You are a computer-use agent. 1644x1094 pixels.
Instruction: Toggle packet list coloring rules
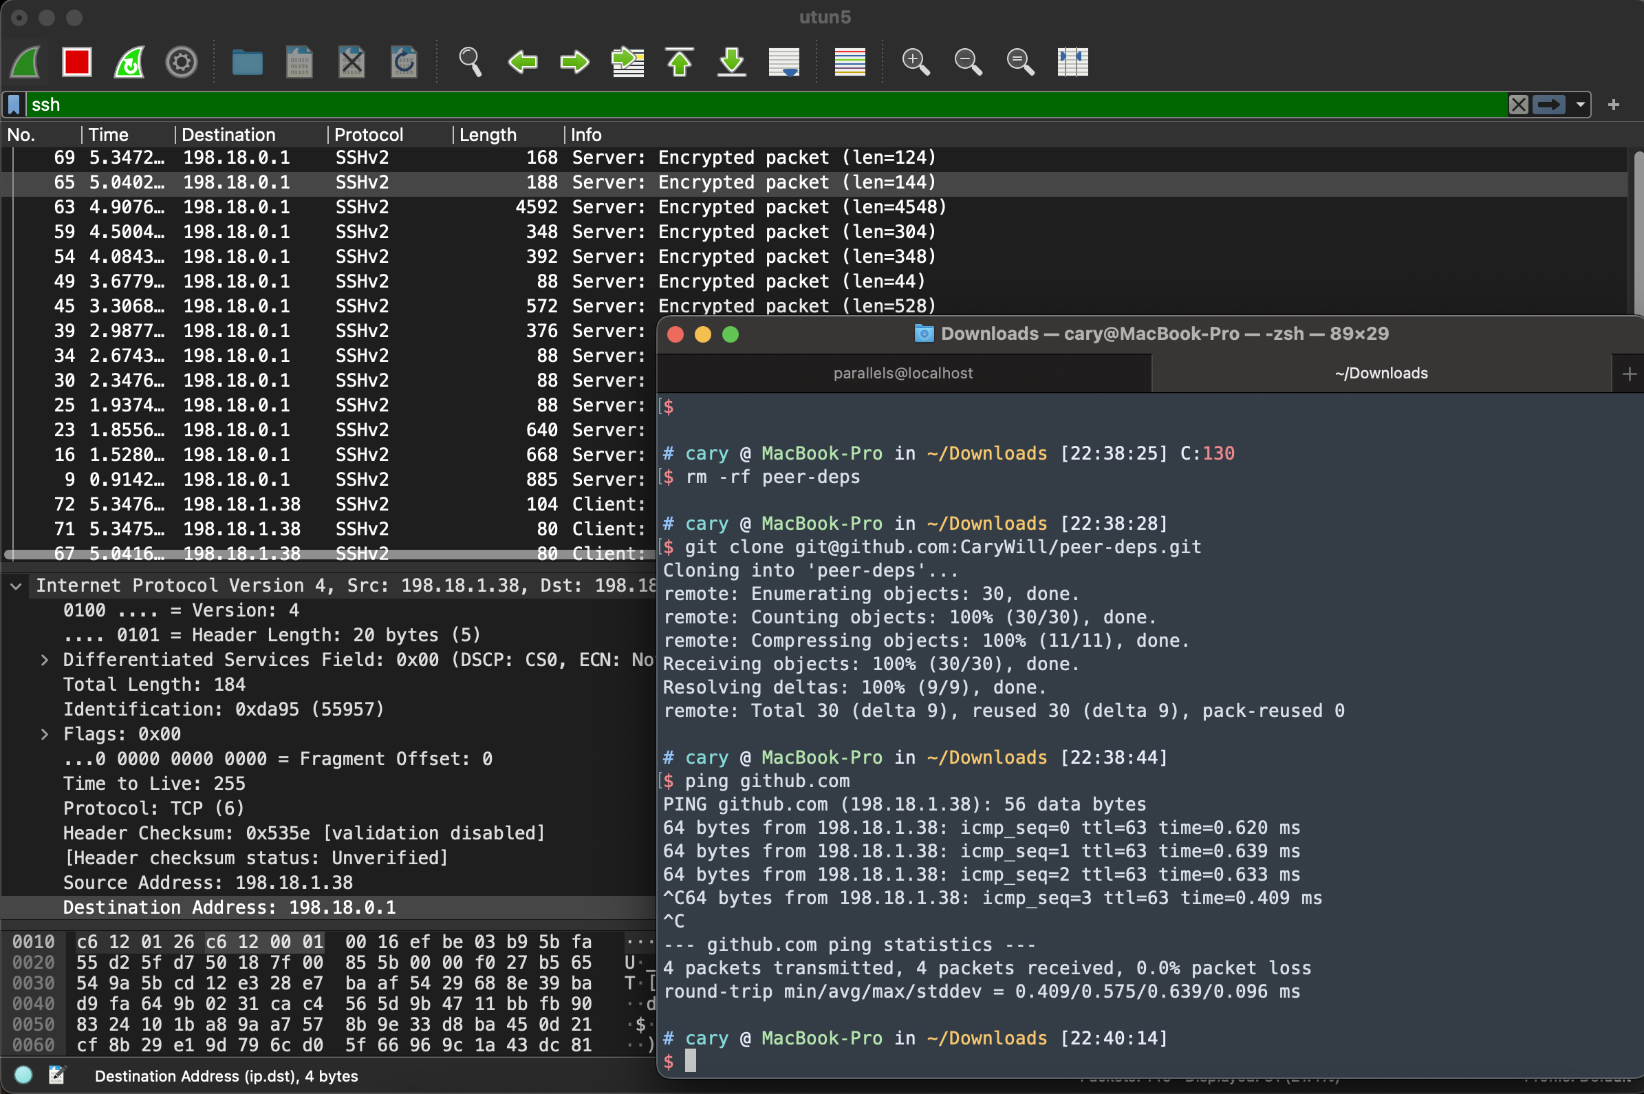850,62
